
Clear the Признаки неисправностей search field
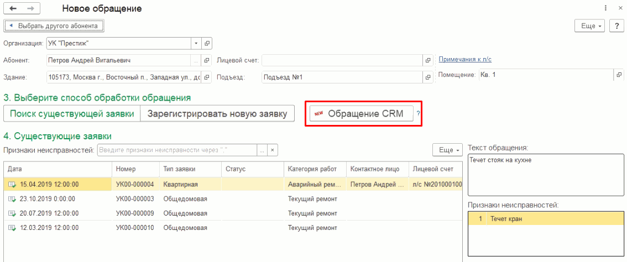pyautogui.click(x=272, y=150)
